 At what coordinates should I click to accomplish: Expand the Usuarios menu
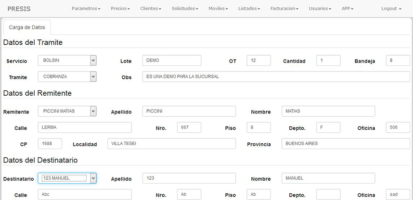[320, 9]
